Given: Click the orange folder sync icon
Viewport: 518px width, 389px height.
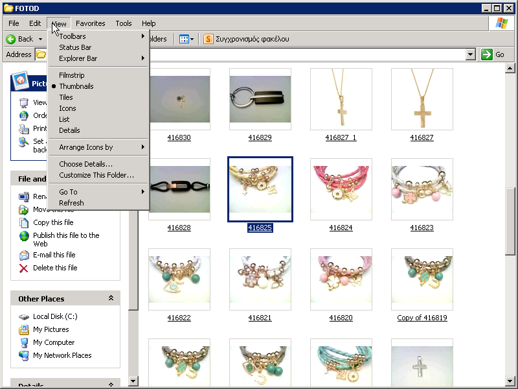Looking at the screenshot, I should coord(208,39).
